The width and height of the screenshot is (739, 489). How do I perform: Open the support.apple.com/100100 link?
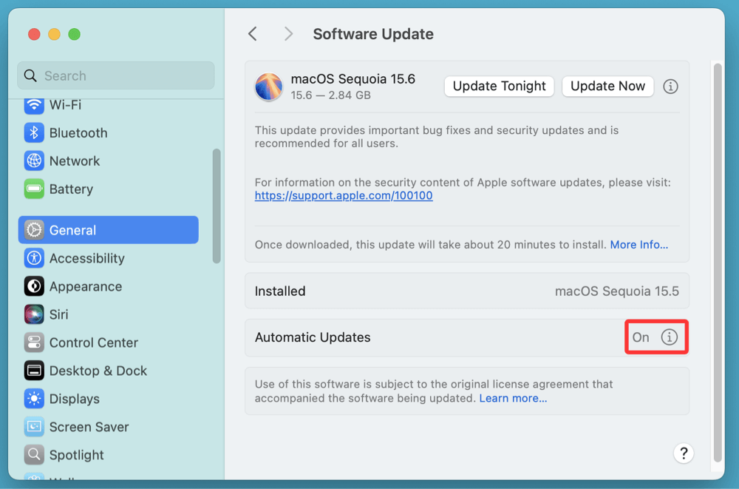(344, 195)
